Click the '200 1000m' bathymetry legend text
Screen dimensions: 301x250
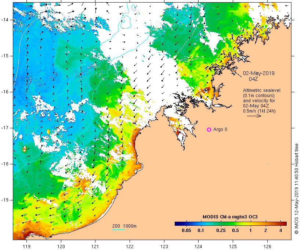124,226
